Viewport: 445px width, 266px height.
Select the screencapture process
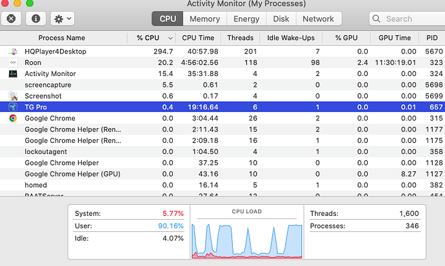pyautogui.click(x=48, y=85)
